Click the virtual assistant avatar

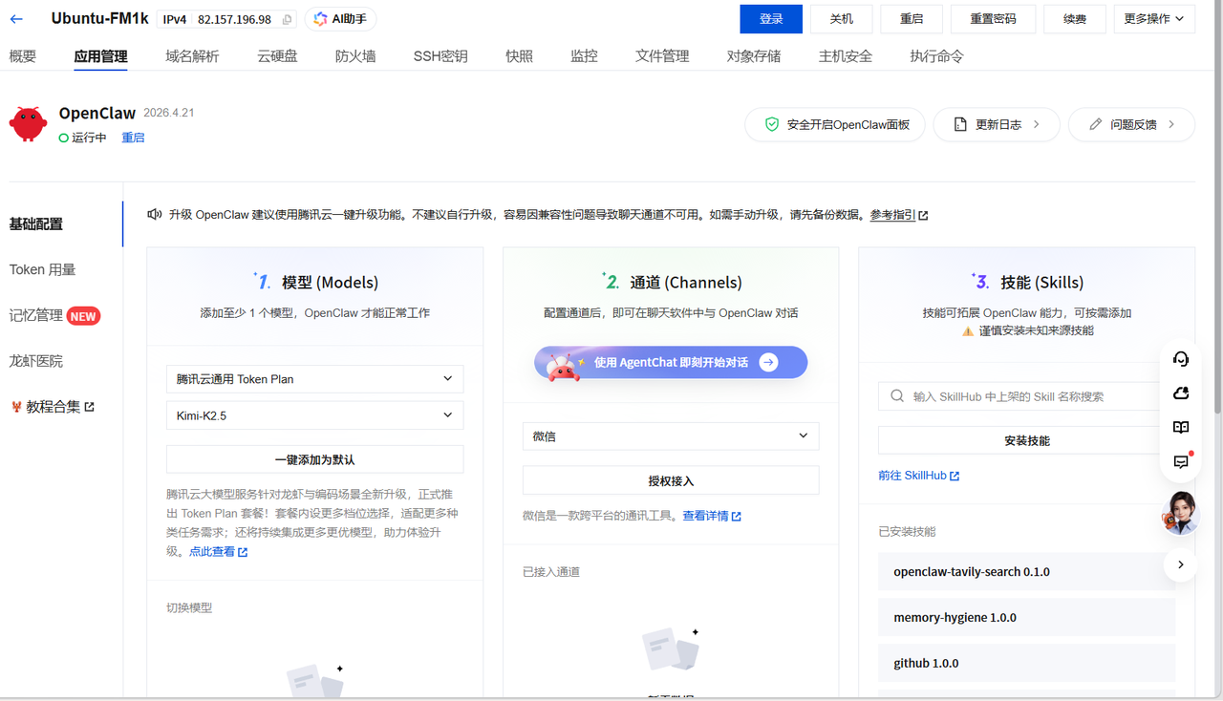click(1181, 512)
